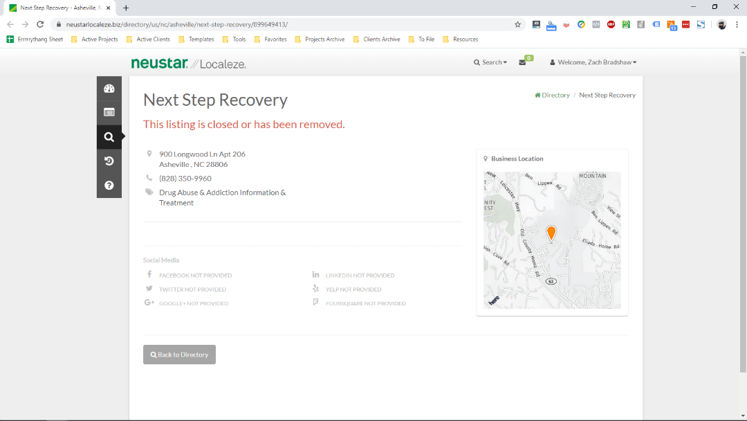Open the Errrrythang Sheet bookmark
747x421 pixels.
coord(35,39)
